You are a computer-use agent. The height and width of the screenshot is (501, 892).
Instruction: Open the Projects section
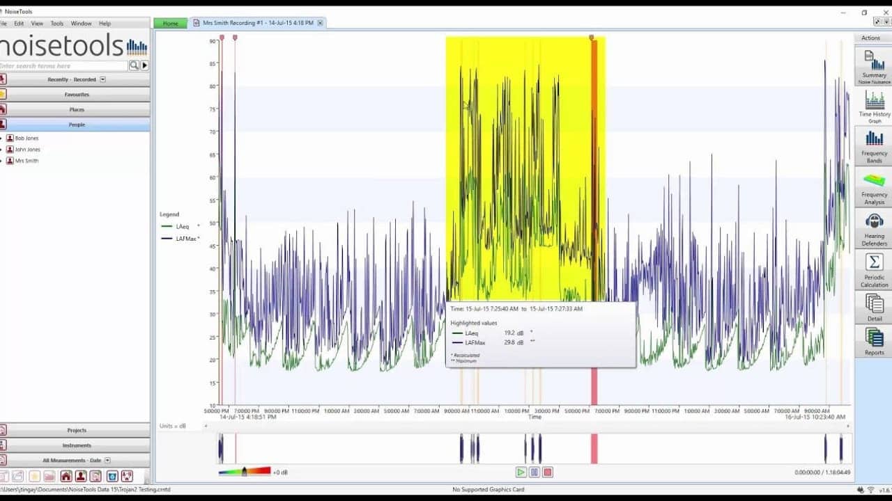75,430
